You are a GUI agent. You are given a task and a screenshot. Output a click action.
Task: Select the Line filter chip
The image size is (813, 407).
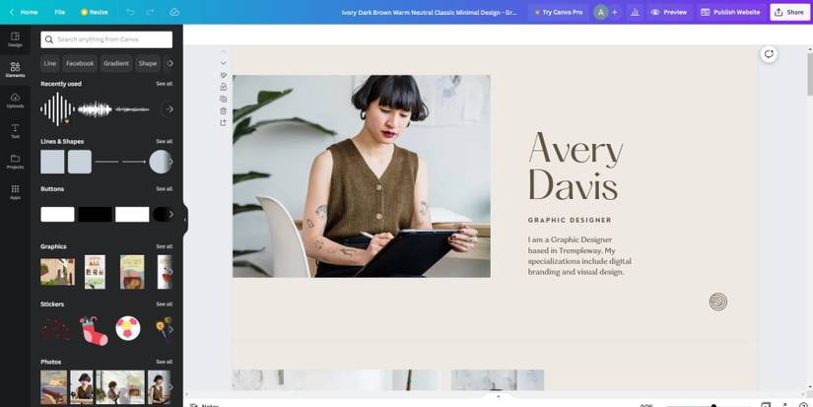point(50,63)
